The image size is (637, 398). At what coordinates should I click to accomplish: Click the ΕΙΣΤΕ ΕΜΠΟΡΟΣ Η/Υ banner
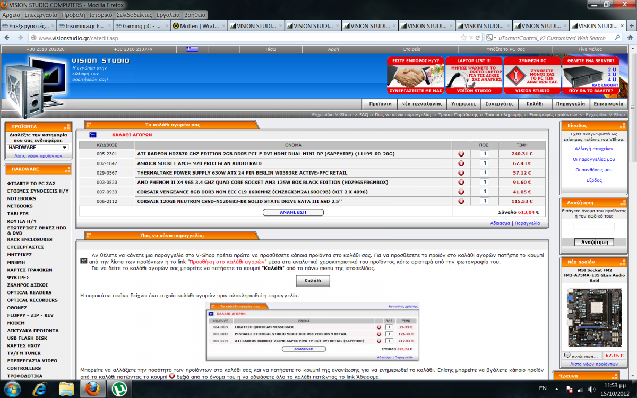click(415, 75)
